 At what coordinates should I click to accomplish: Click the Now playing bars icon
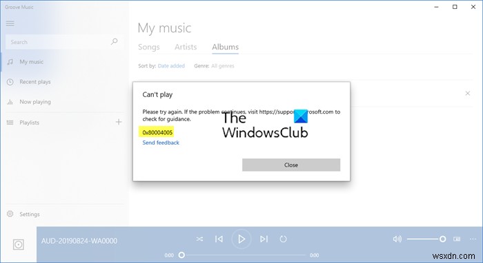click(x=10, y=102)
